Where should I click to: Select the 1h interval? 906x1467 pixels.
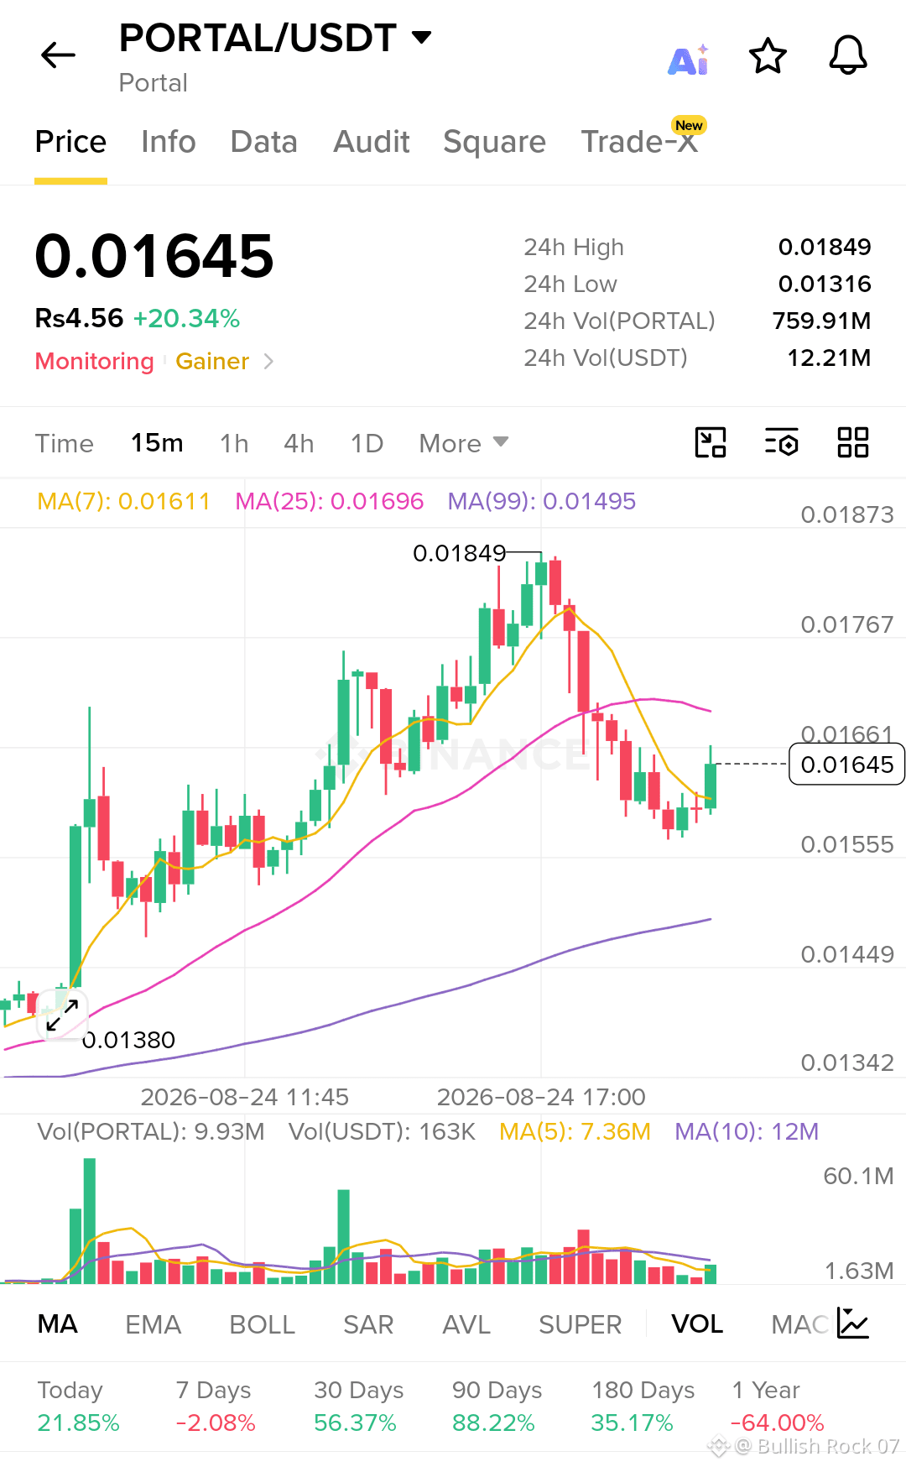tap(234, 443)
